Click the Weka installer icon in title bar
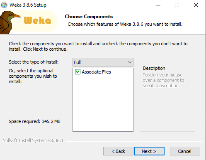The image size is (206, 160). click(x=4, y=5)
